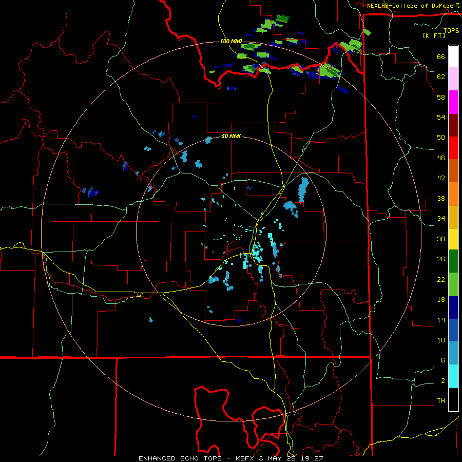Click the '66' value on the legend

441,56
